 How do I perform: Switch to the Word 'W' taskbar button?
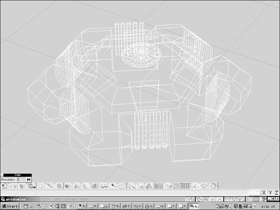[115, 206]
